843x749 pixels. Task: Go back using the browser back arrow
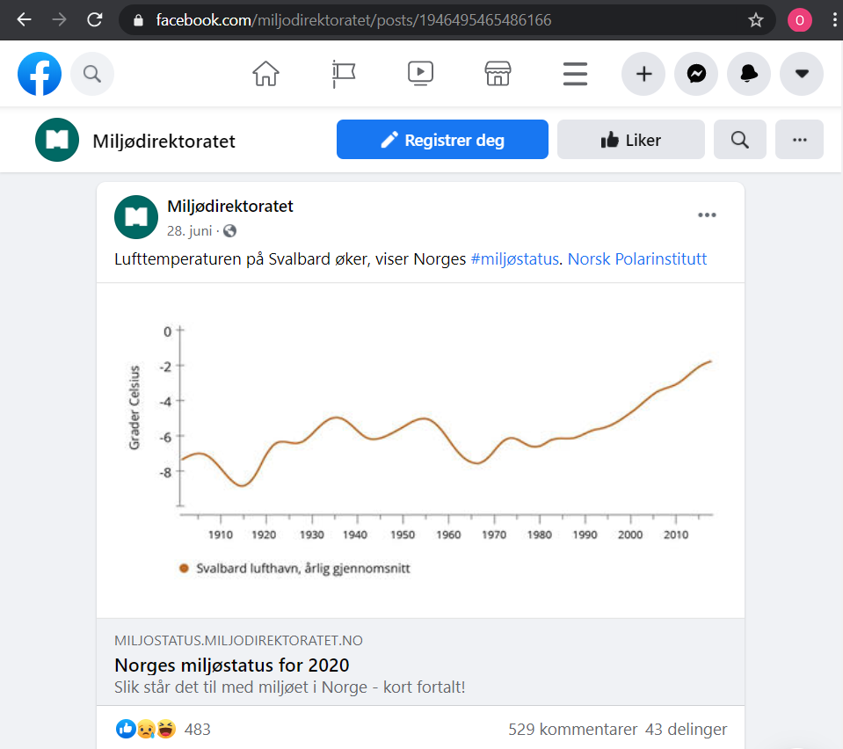[25, 20]
